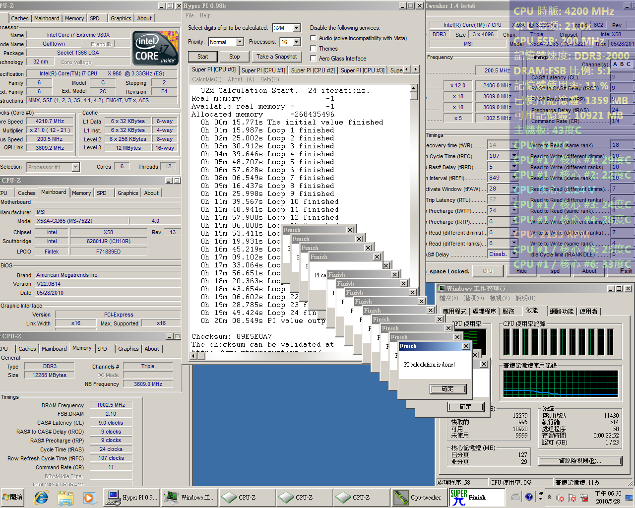This screenshot has height=508, width=635.
Task: Click the muted volume tray icon
Action: tap(560, 497)
